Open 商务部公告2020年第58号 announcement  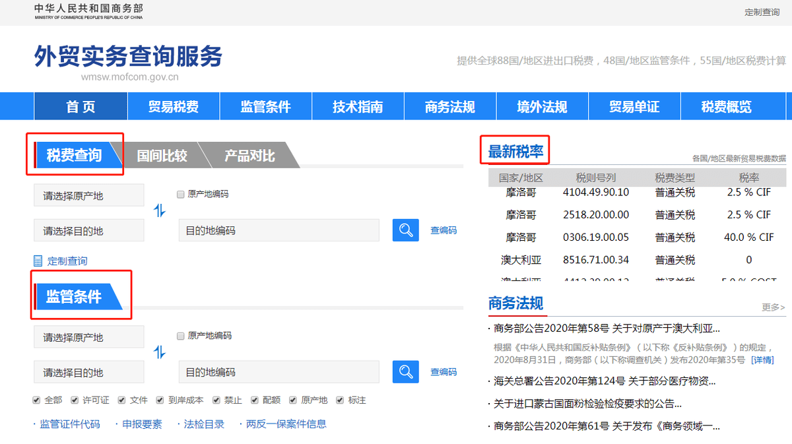[607, 328]
